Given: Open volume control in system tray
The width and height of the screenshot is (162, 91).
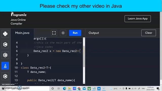Looking at the screenshot, I should click(135, 88).
